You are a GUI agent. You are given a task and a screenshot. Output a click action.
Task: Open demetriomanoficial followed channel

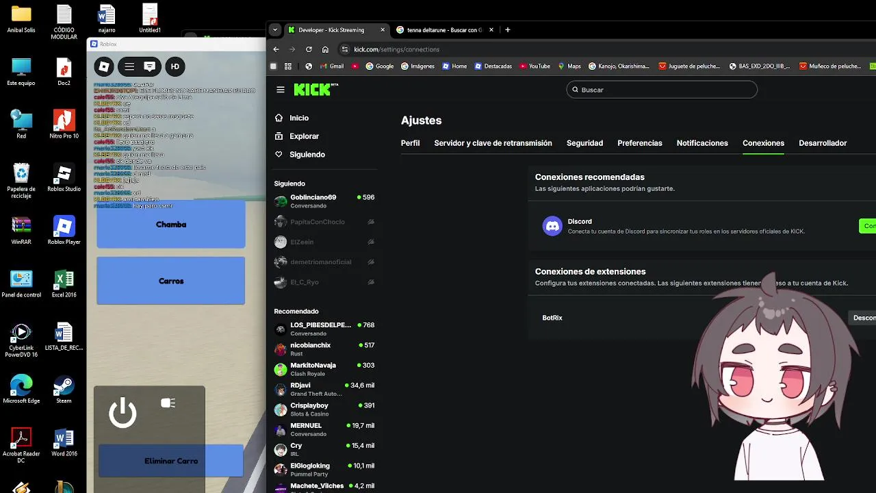coord(324,262)
